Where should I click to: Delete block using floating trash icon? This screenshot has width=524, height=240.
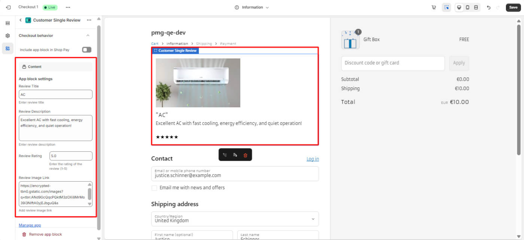click(246, 155)
